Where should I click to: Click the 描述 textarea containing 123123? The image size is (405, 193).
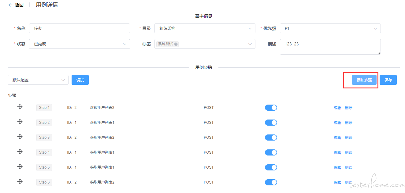point(330,47)
